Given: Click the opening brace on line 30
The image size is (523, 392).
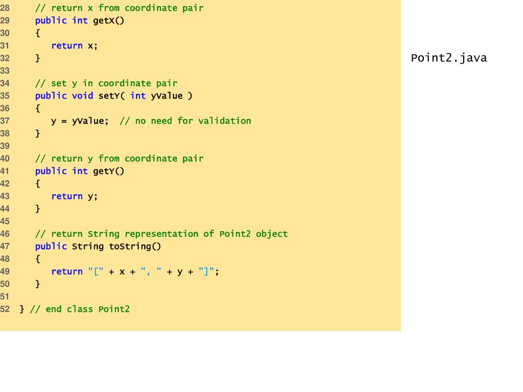Looking at the screenshot, I should point(38,33).
